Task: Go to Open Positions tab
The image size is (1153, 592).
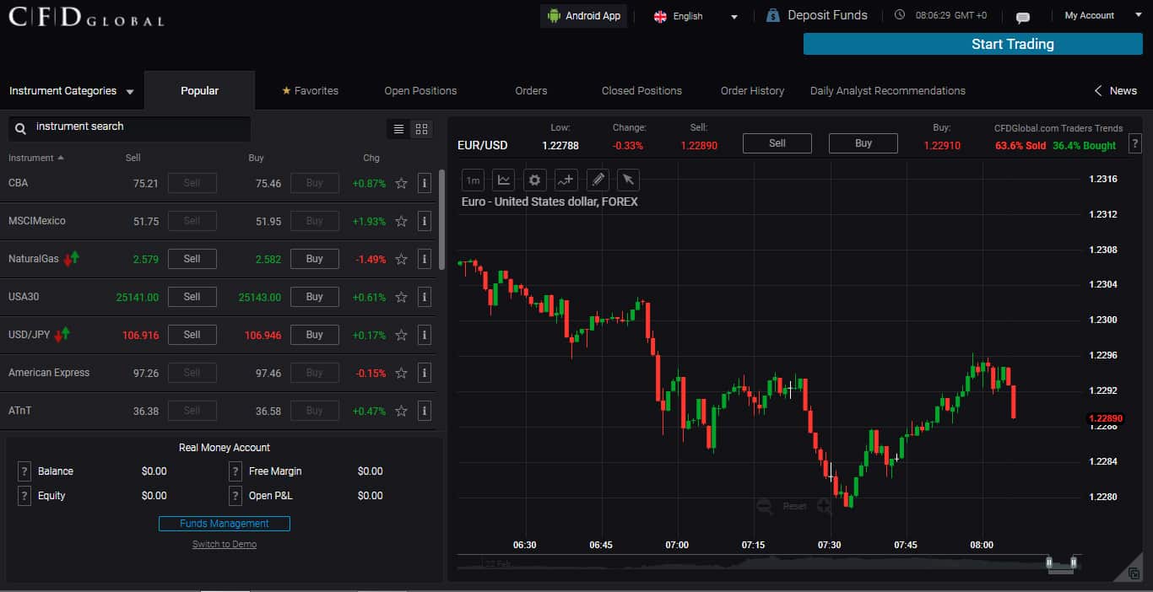Action: pos(420,90)
